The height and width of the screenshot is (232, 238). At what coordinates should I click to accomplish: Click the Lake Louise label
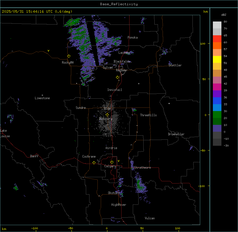pos(5,133)
